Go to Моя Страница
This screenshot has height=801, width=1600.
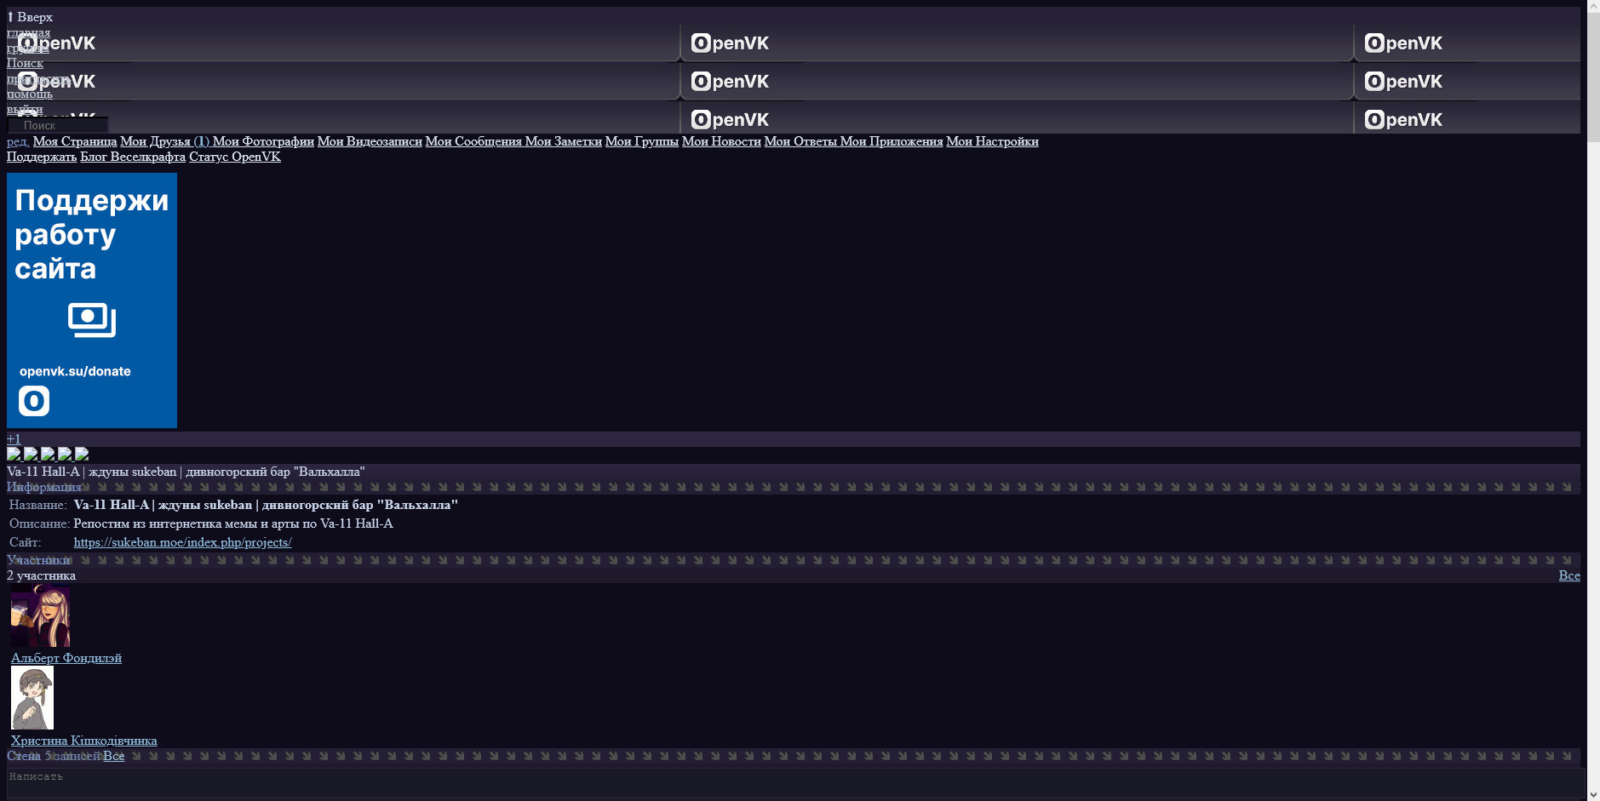point(75,141)
